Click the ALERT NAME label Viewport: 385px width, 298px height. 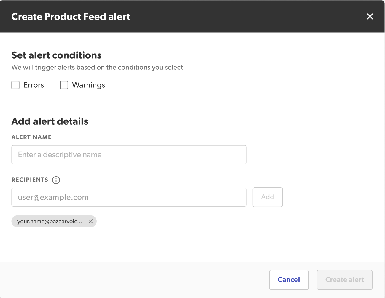pyautogui.click(x=31, y=137)
